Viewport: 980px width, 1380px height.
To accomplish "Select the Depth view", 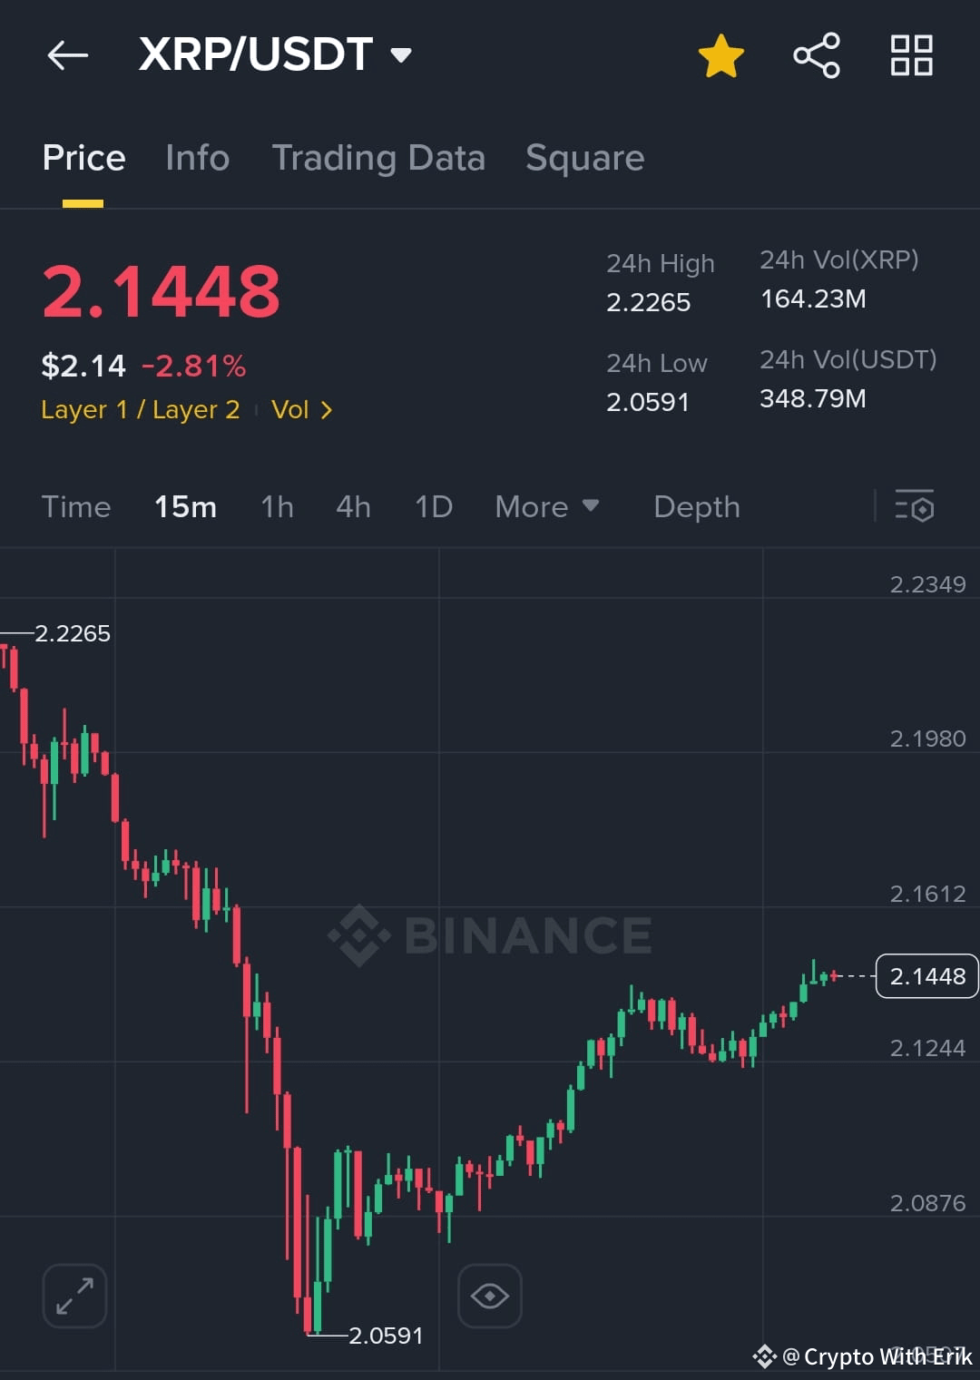I will (696, 506).
